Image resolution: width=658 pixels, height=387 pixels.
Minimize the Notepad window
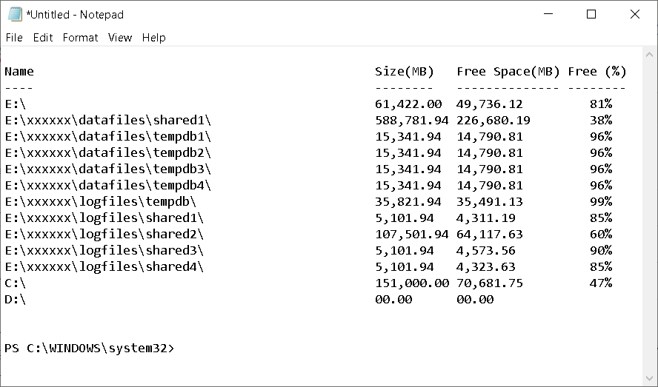point(548,14)
